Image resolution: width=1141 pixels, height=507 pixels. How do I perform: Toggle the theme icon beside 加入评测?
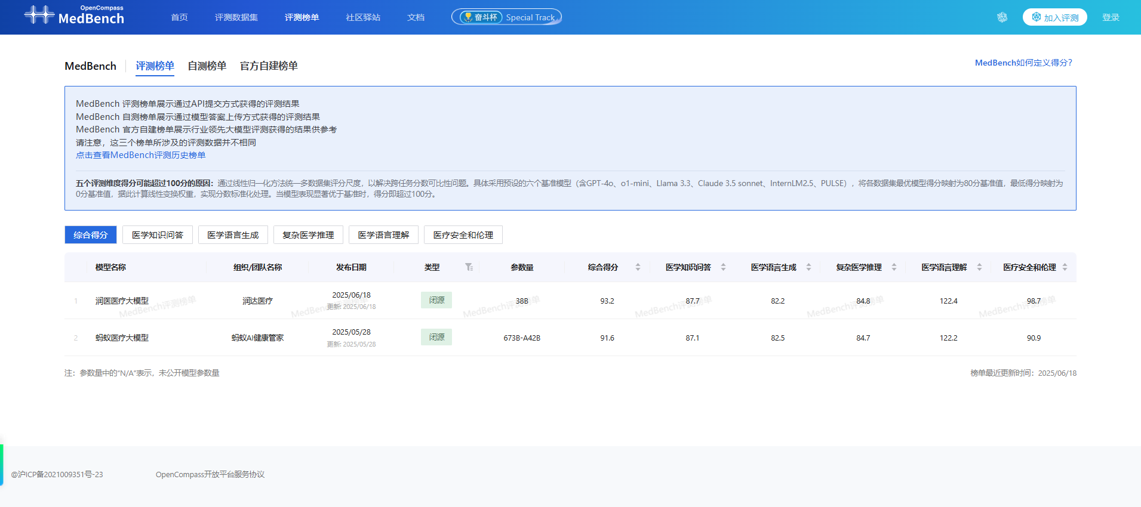click(x=1002, y=17)
